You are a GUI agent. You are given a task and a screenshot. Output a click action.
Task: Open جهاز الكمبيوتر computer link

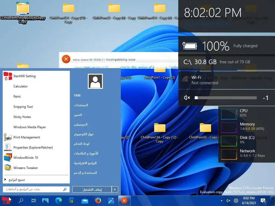click(x=84, y=134)
